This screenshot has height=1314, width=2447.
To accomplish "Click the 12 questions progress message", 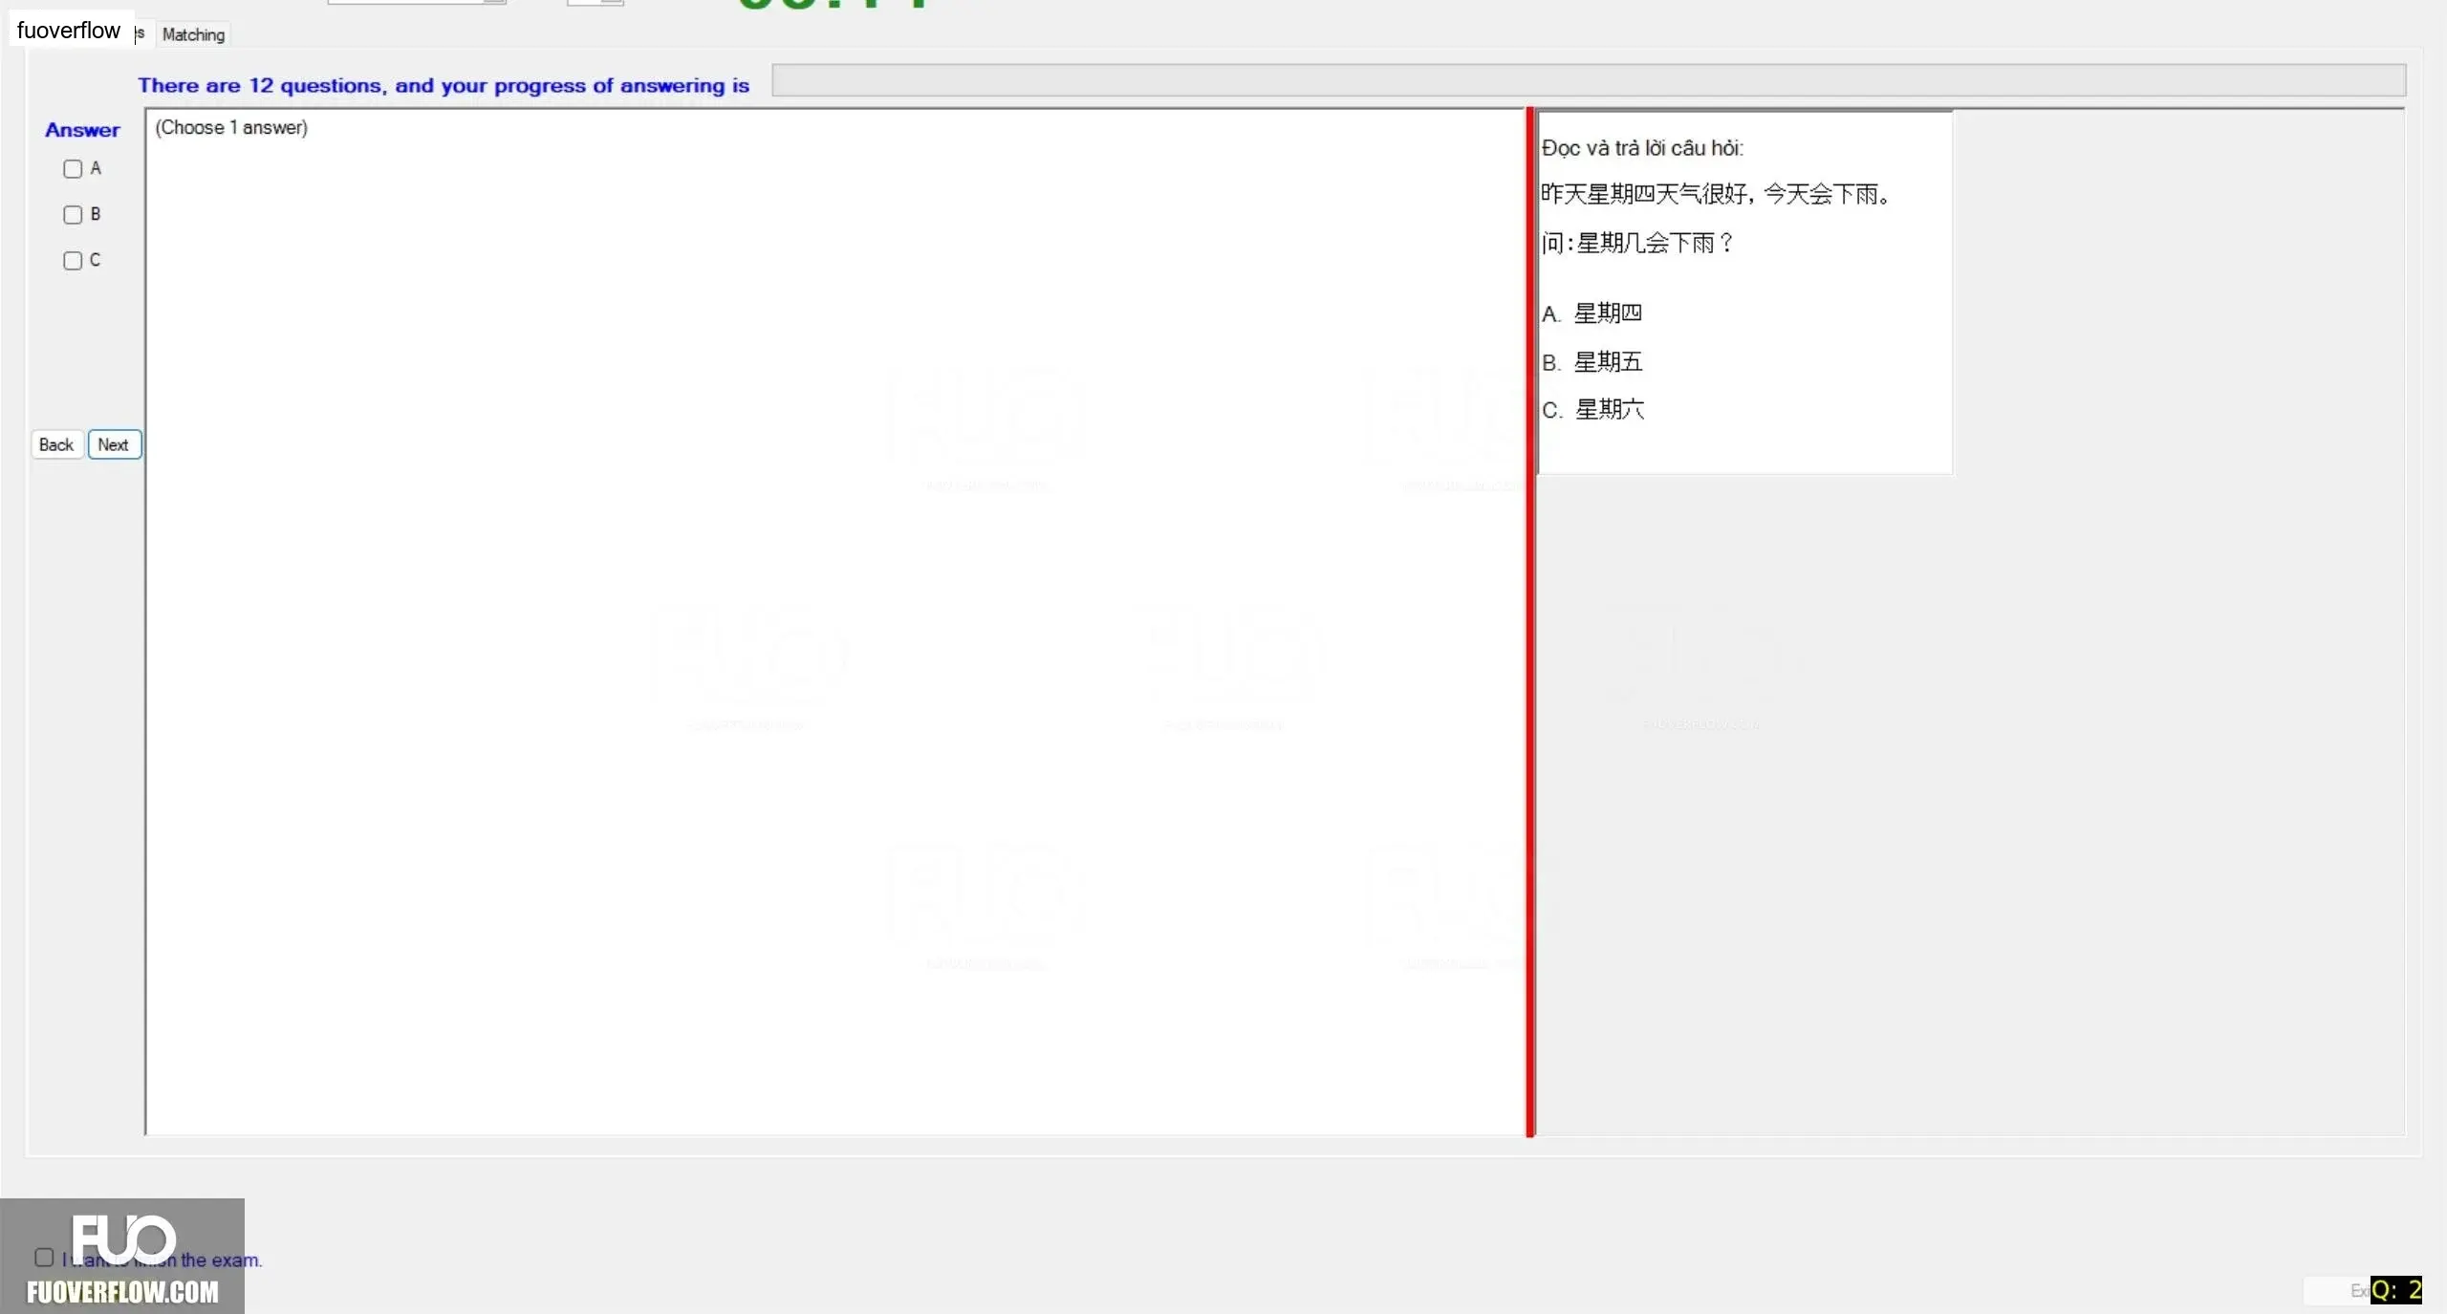I will click(x=444, y=86).
